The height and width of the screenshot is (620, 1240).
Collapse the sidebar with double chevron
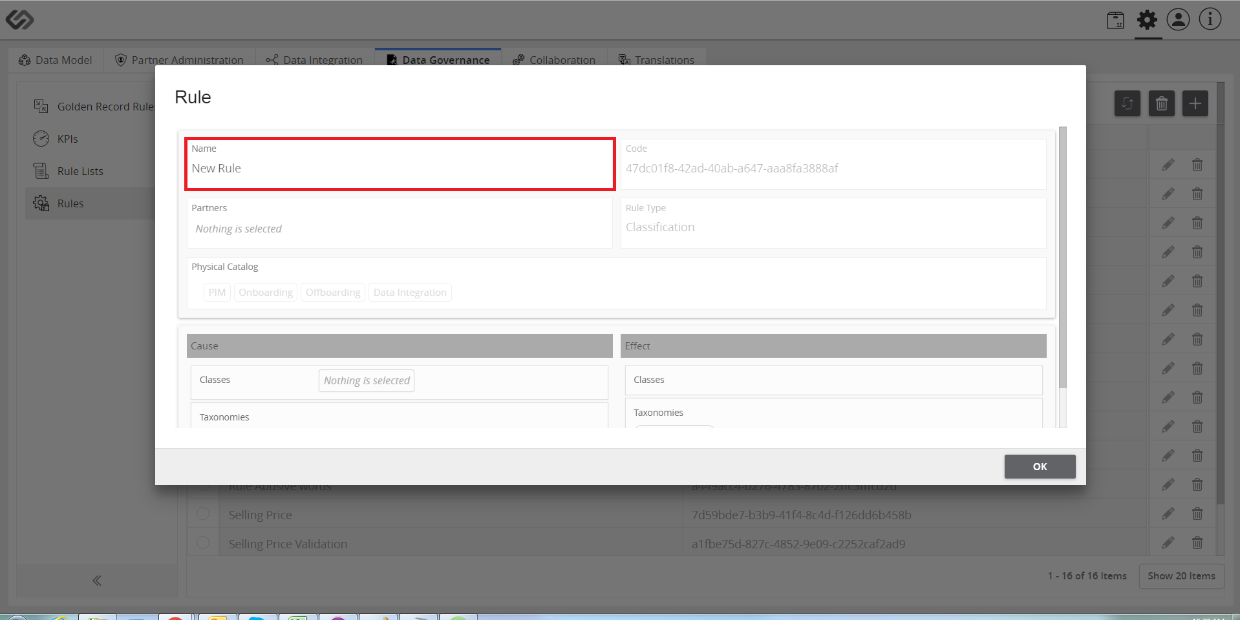click(97, 581)
